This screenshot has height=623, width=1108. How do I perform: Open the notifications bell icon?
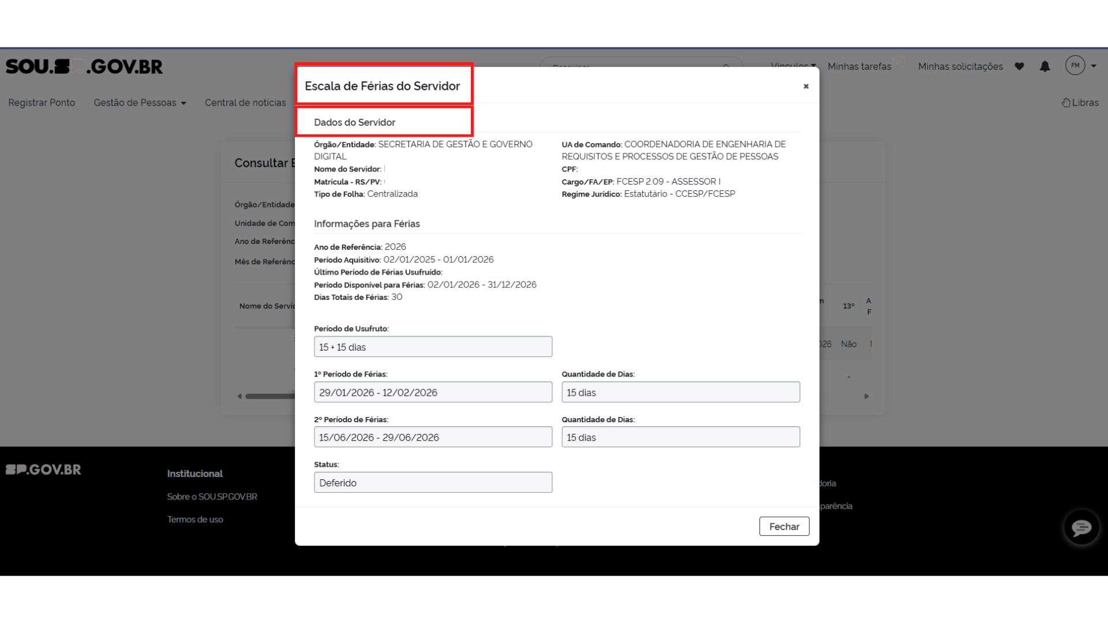click(x=1045, y=67)
